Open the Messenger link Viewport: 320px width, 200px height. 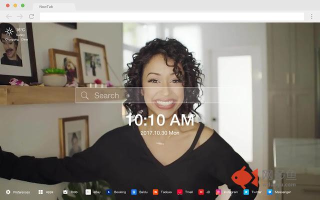coord(282,192)
